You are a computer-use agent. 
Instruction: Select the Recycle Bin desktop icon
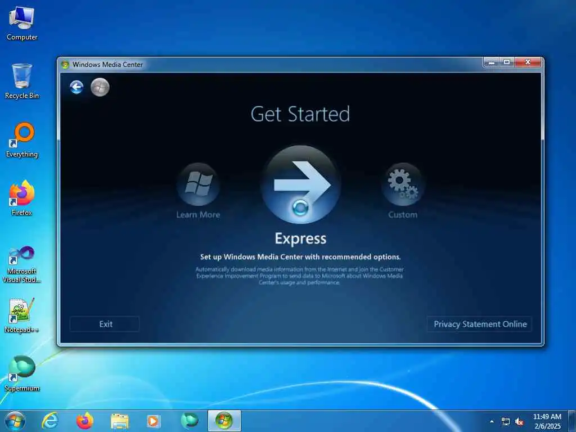(x=22, y=82)
